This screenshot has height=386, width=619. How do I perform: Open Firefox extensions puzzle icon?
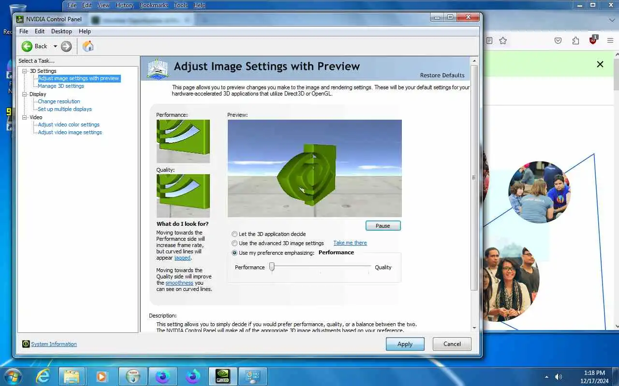click(x=575, y=41)
